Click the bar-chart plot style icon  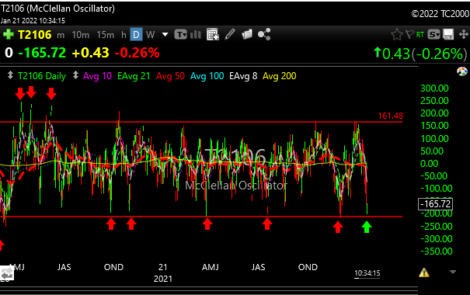(x=196, y=35)
